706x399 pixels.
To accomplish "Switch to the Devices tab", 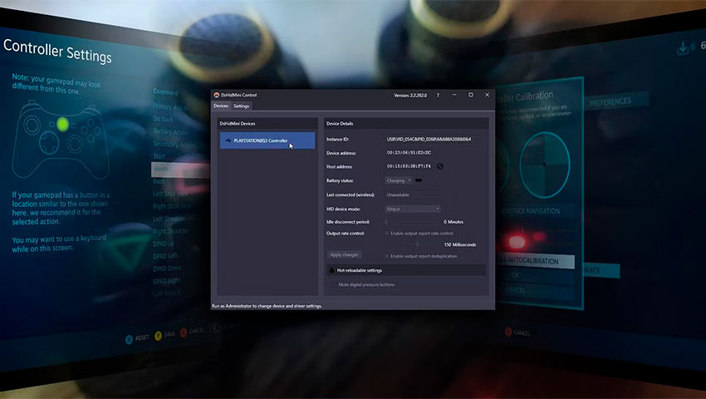I will [221, 106].
